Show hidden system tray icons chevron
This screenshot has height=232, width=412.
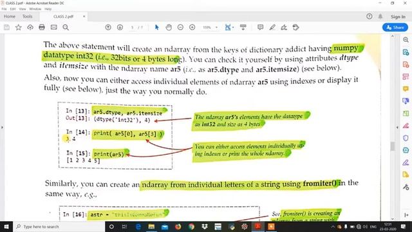pos(333,226)
